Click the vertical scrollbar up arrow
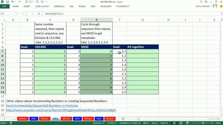The height and width of the screenshot is (125, 223). (222, 19)
